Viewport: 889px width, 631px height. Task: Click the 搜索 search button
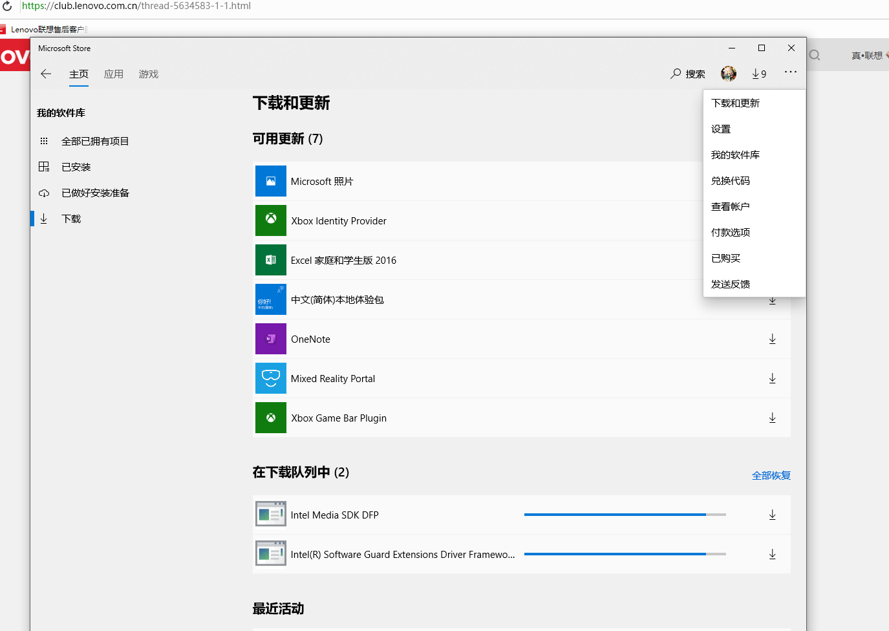688,74
